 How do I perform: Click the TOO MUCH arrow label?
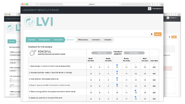coord(134,53)
